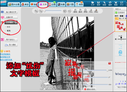Click the 1:1 actual size icon
127x92 pixels.
(x=69, y=11)
